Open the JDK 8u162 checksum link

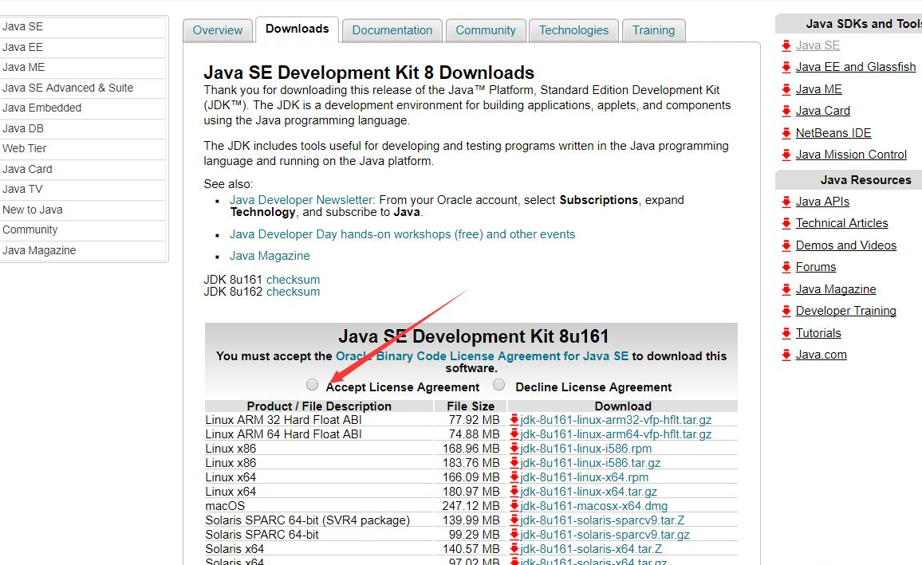tap(293, 292)
